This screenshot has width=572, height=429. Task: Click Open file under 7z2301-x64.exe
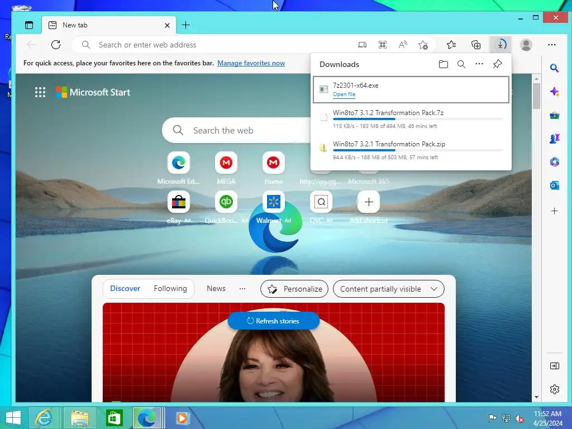(x=344, y=94)
